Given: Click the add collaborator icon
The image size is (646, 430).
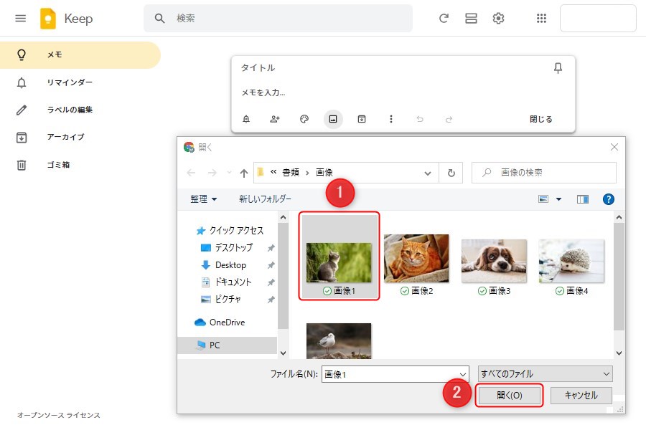Looking at the screenshot, I should tap(275, 119).
